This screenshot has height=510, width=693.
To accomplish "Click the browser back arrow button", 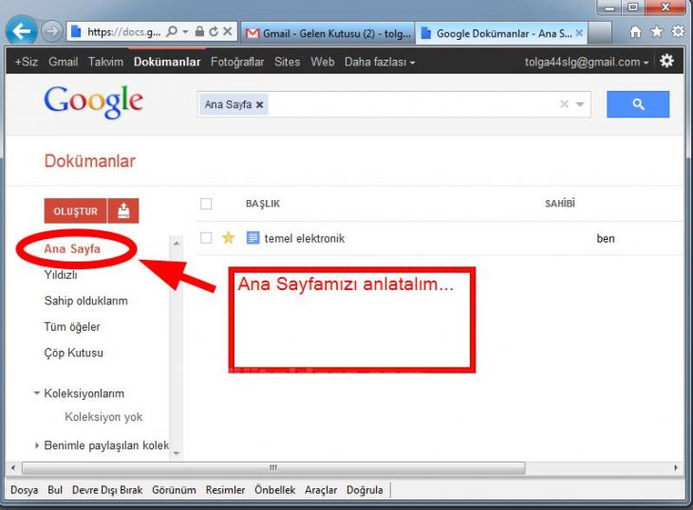I will pyautogui.click(x=22, y=31).
